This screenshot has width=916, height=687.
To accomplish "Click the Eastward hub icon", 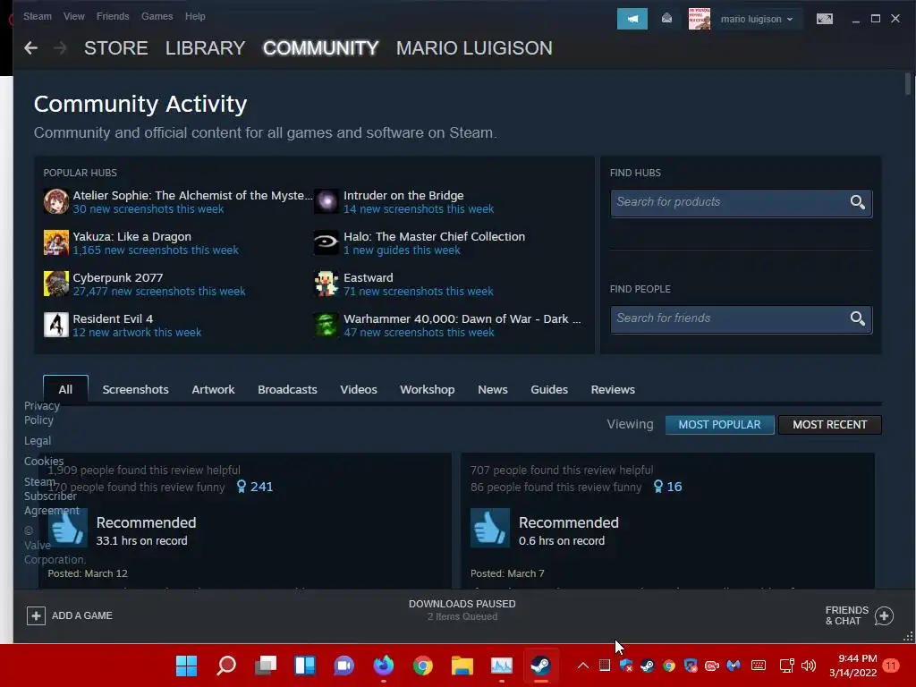I will pyautogui.click(x=326, y=284).
